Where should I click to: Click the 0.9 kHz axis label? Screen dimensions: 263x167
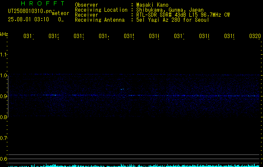[3, 96]
